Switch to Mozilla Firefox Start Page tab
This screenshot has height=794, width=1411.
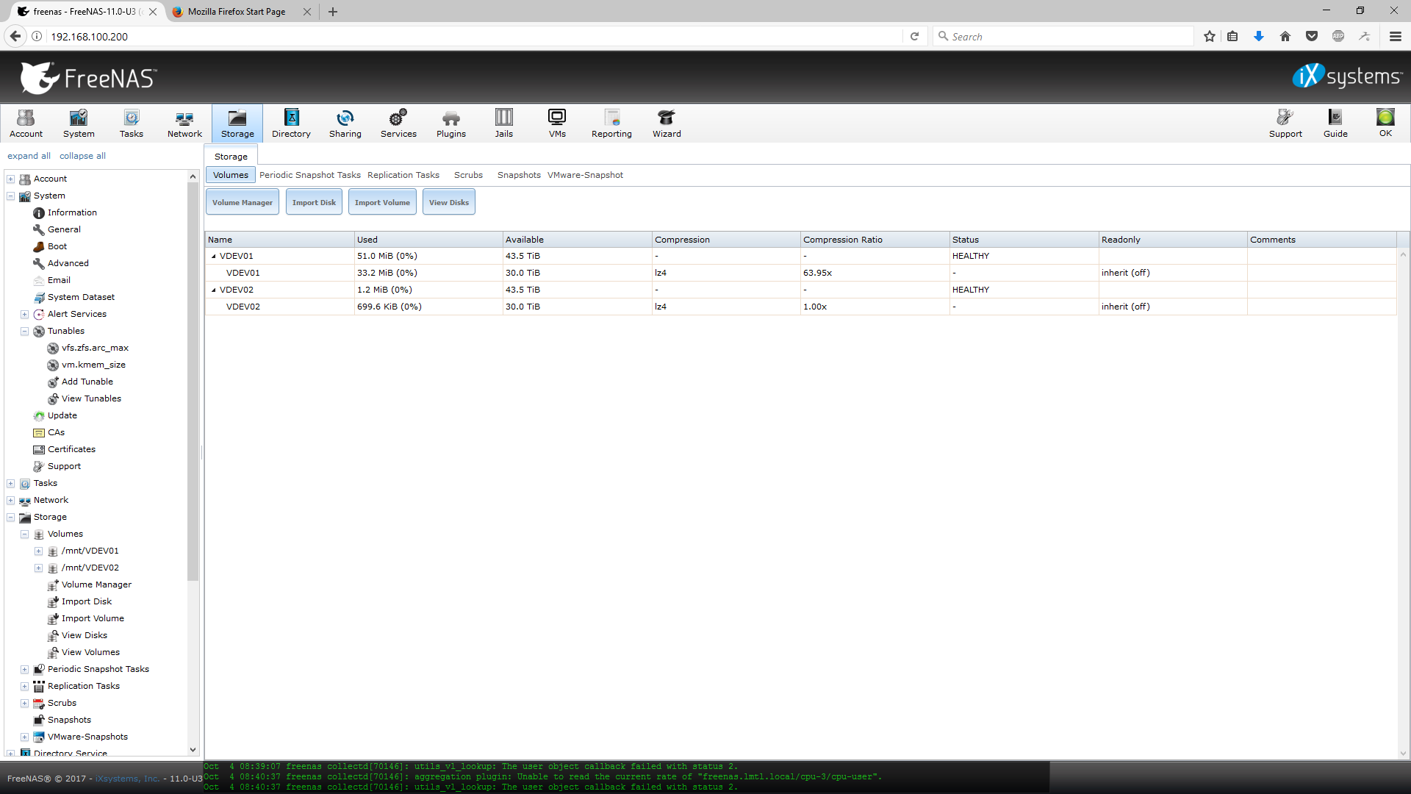point(237,12)
